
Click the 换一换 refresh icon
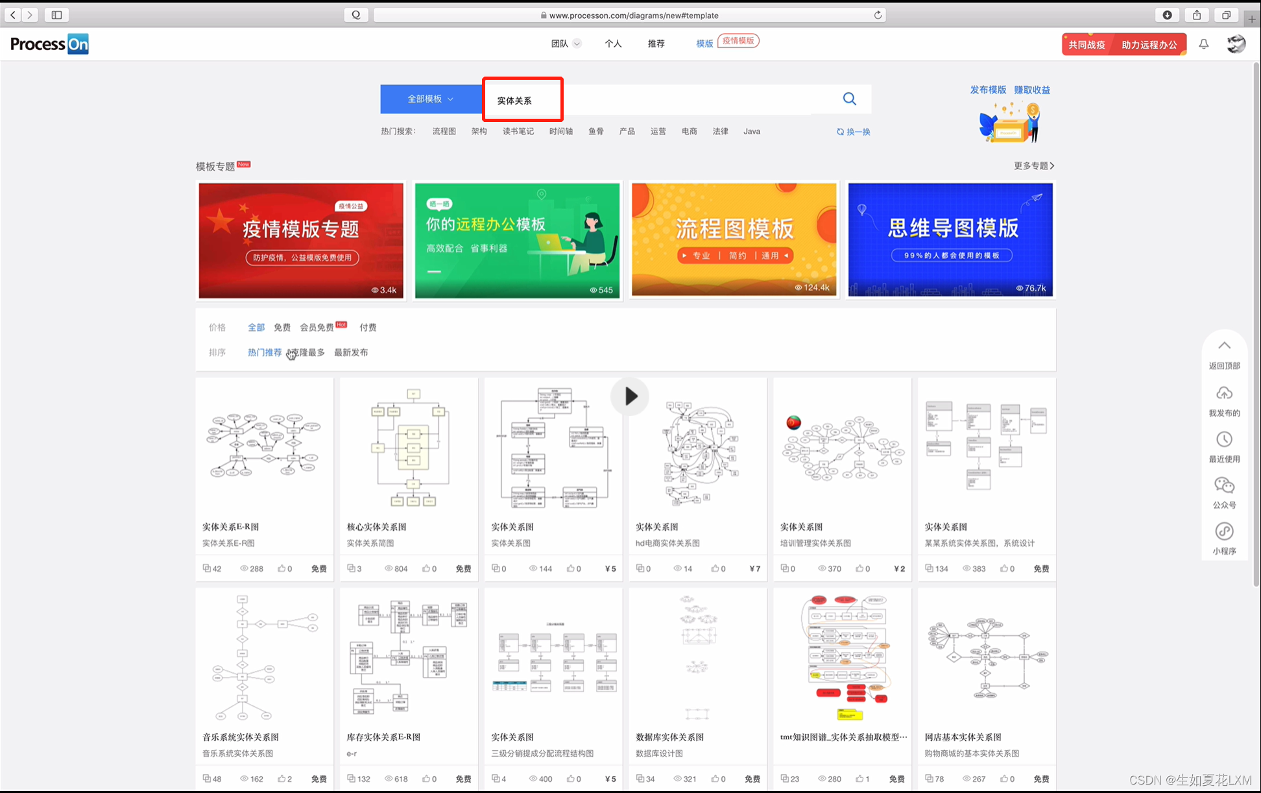[x=841, y=132]
